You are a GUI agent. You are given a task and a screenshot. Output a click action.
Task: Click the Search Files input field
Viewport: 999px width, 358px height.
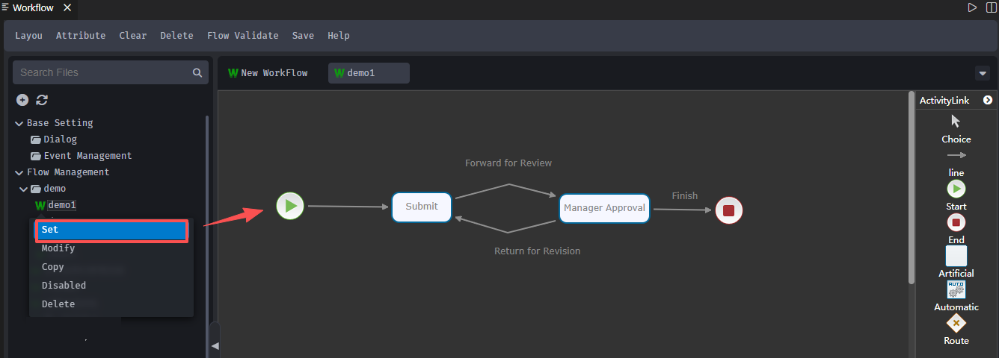click(101, 72)
